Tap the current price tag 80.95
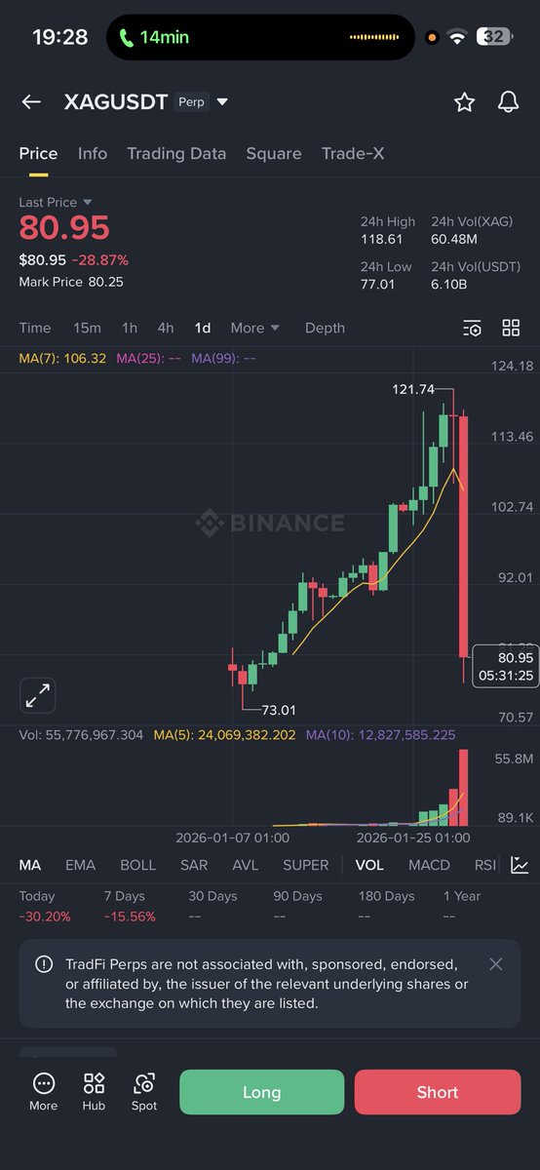Screen dimensions: 540x1170 click(x=506, y=666)
